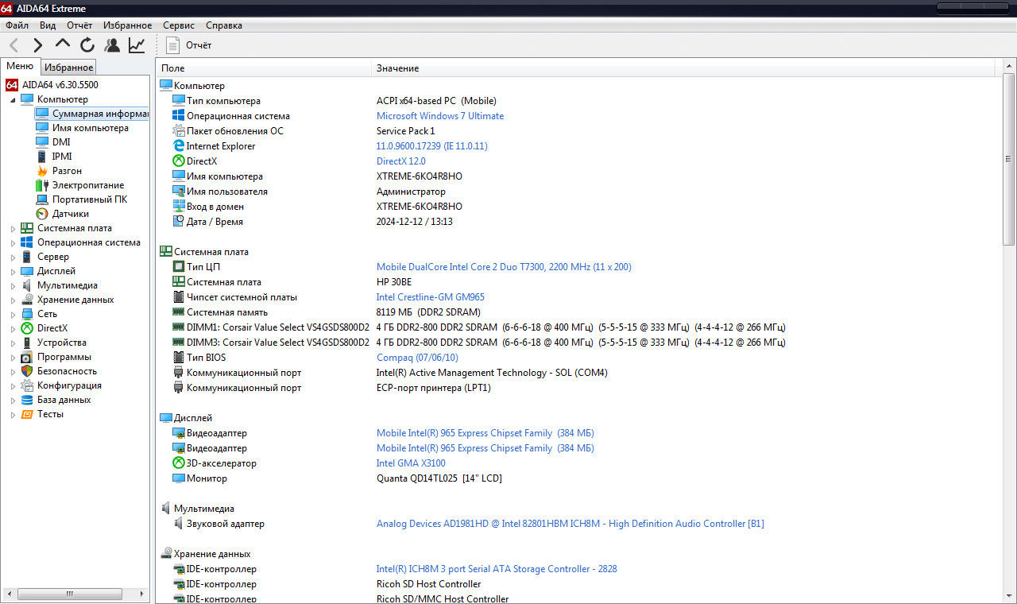
Task: Click the База данных icon
Action: [27, 400]
